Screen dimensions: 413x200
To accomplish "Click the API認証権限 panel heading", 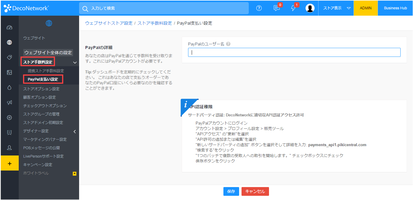I will 201,107.
